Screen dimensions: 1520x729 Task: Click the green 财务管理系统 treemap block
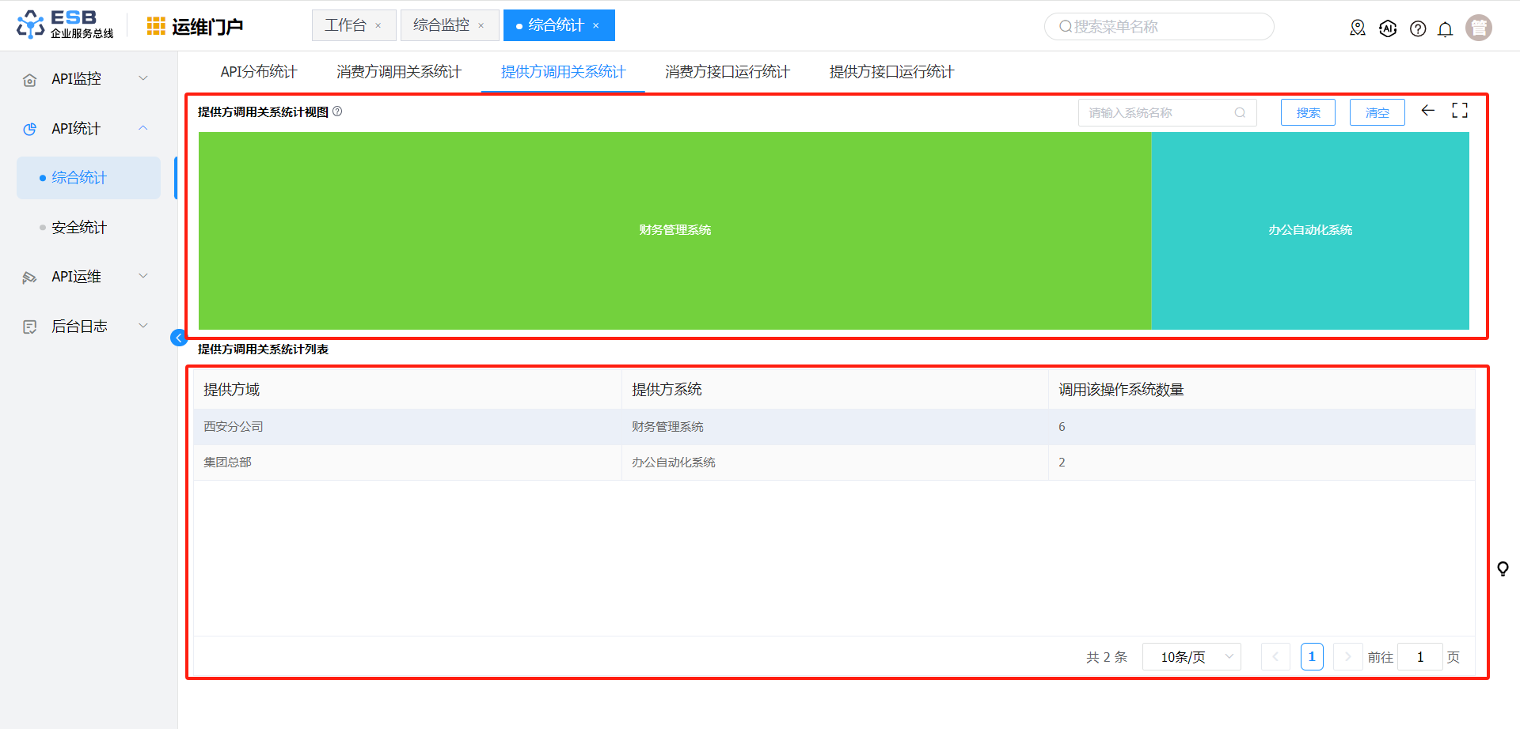pos(674,230)
